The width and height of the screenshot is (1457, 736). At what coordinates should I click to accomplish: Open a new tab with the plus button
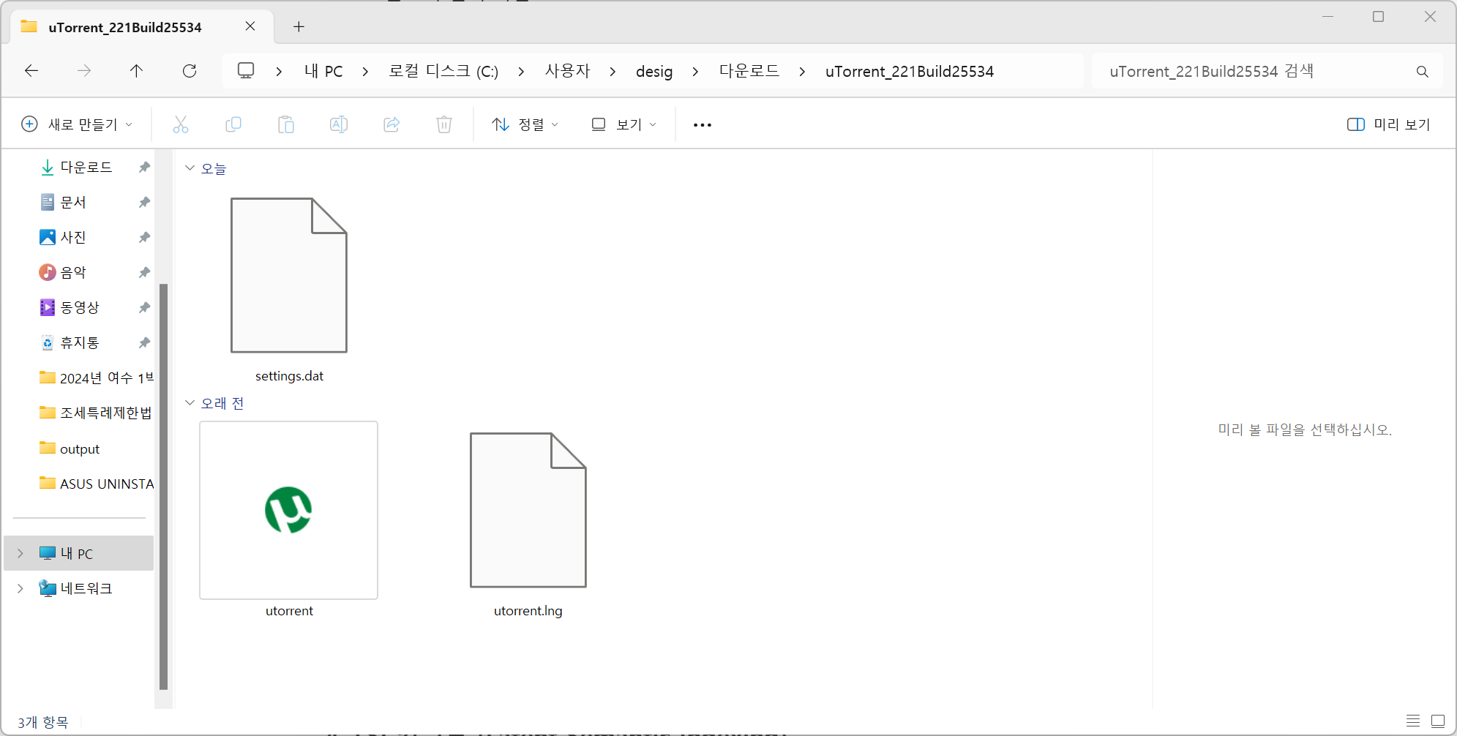pyautogui.click(x=299, y=27)
